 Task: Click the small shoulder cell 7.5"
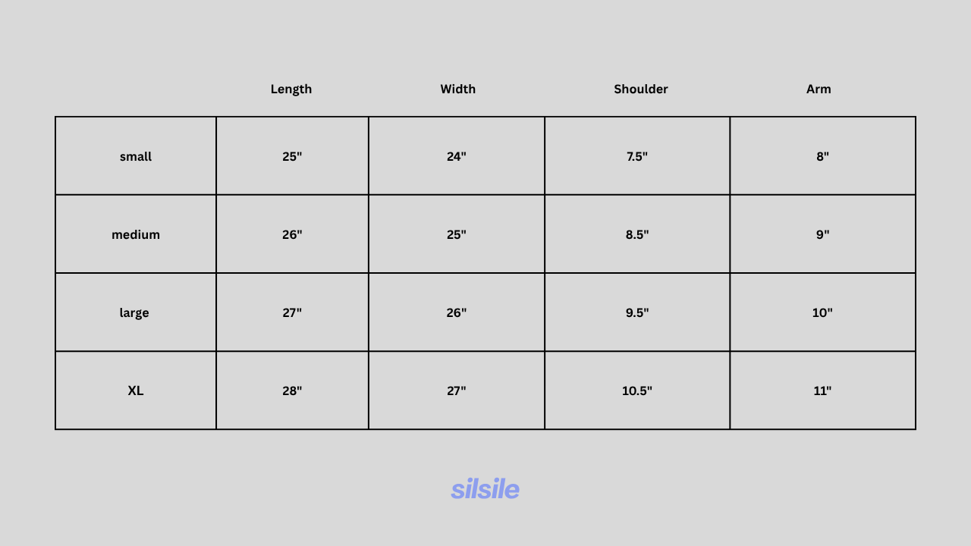pos(637,156)
